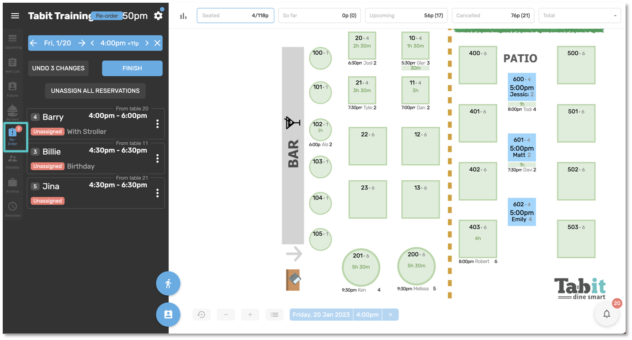Open the hamburger menu
The image size is (632, 340).
15,16
